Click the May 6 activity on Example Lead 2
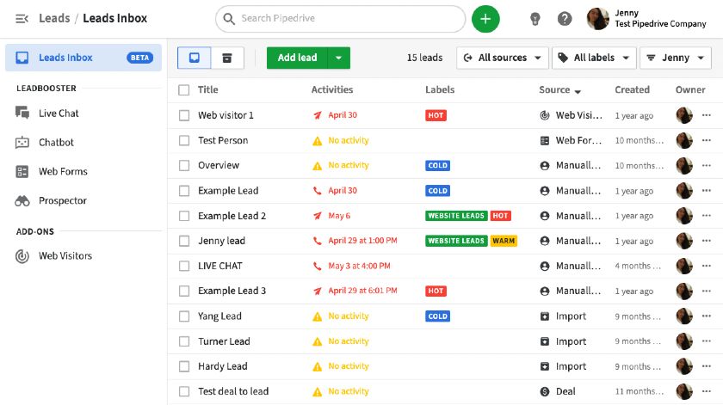The image size is (723, 405). coord(332,216)
